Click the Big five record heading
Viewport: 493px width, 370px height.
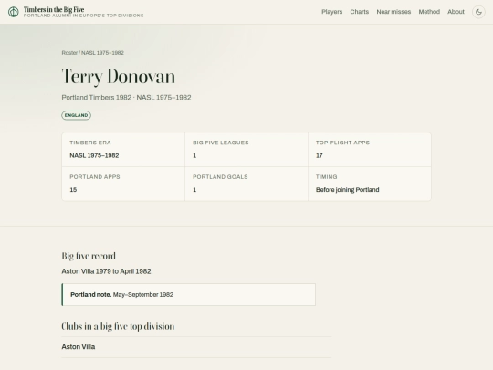pyautogui.click(x=89, y=256)
